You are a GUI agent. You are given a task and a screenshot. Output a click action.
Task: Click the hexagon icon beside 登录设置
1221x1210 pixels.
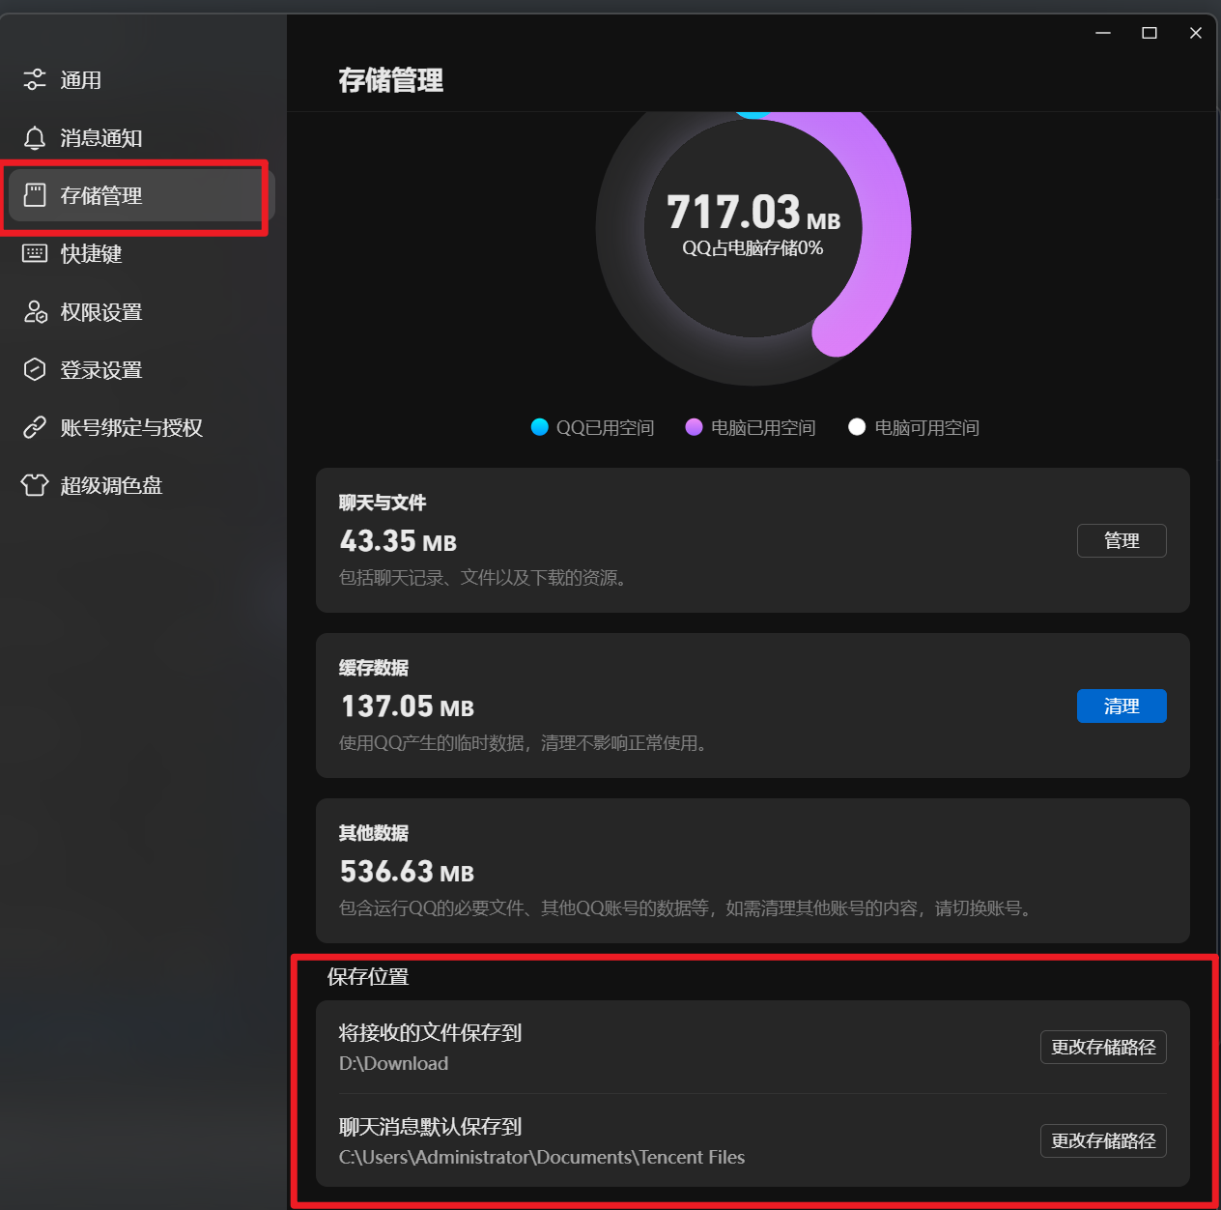35,369
